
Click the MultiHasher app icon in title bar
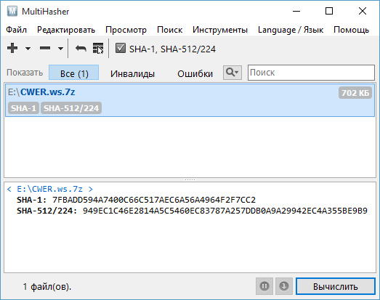[12, 11]
